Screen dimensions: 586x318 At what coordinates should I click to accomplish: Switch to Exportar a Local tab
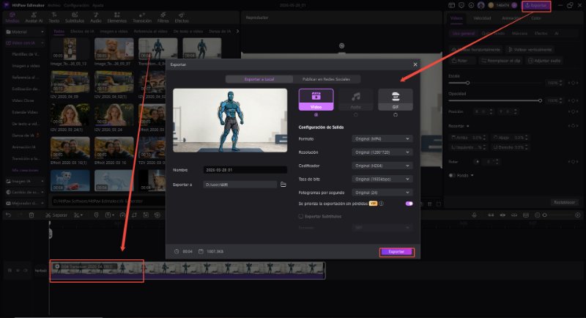click(259, 79)
